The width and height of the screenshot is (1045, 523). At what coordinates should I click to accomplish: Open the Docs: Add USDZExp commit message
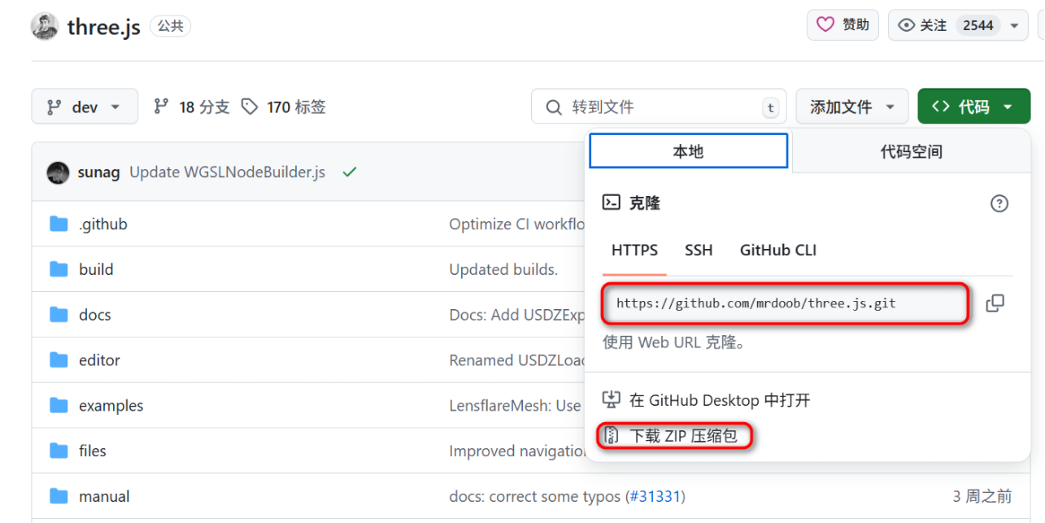[516, 315]
